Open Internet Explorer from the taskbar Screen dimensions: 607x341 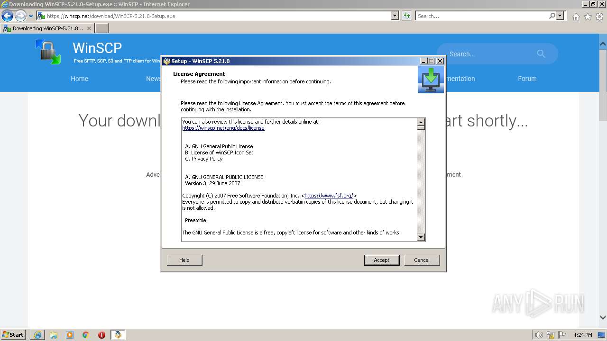tap(37, 335)
